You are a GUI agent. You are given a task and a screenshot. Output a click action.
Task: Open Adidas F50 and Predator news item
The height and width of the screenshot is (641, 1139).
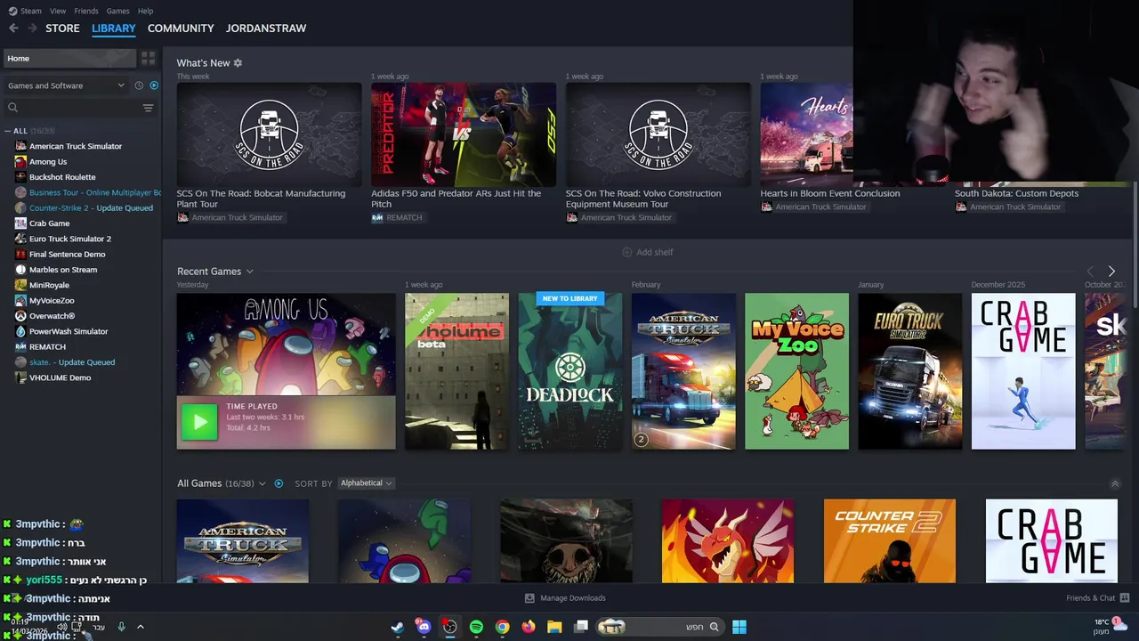(x=464, y=134)
